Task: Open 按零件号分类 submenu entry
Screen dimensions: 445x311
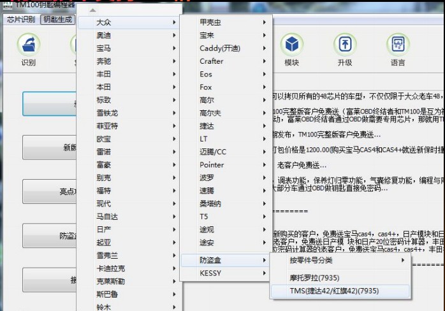Action: click(340, 260)
